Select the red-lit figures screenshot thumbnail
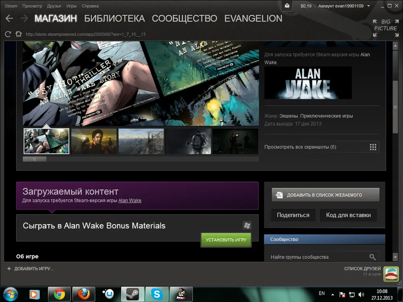The height and width of the screenshot is (302, 403). click(x=235, y=141)
